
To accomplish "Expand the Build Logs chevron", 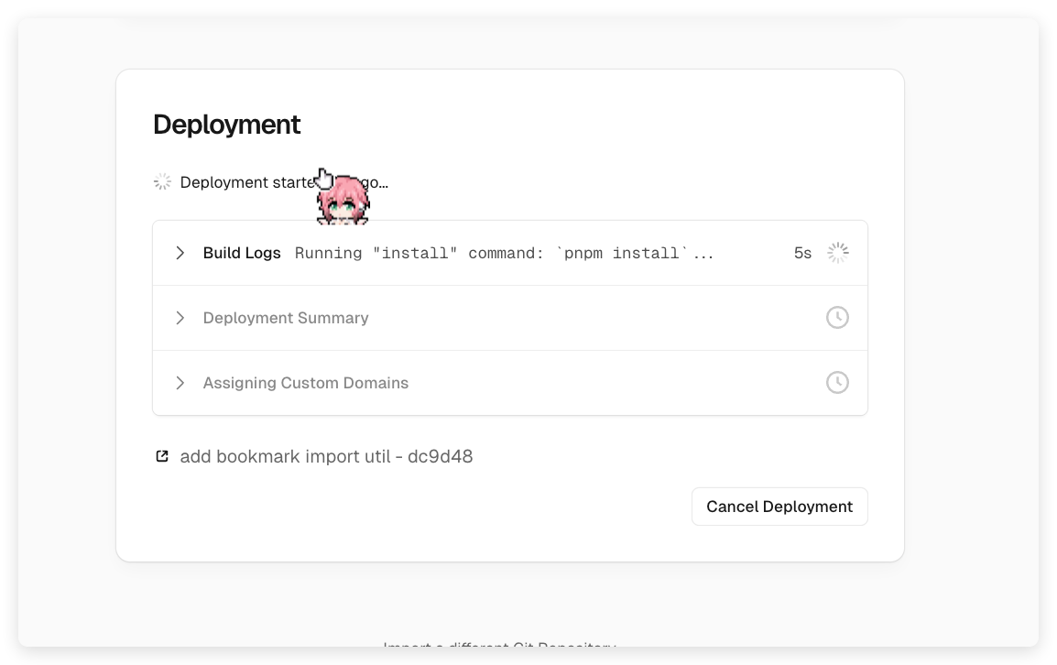I will point(180,253).
